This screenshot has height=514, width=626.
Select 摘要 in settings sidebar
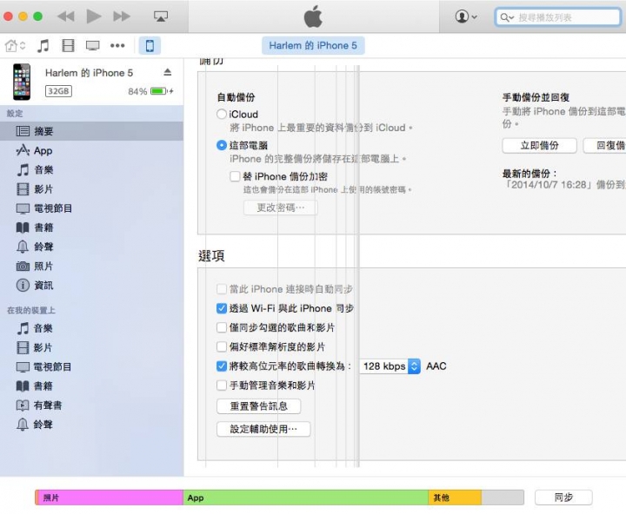pyautogui.click(x=92, y=131)
